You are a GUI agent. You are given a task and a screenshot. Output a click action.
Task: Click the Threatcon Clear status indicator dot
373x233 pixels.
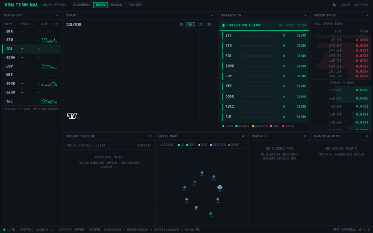coord(223,25)
